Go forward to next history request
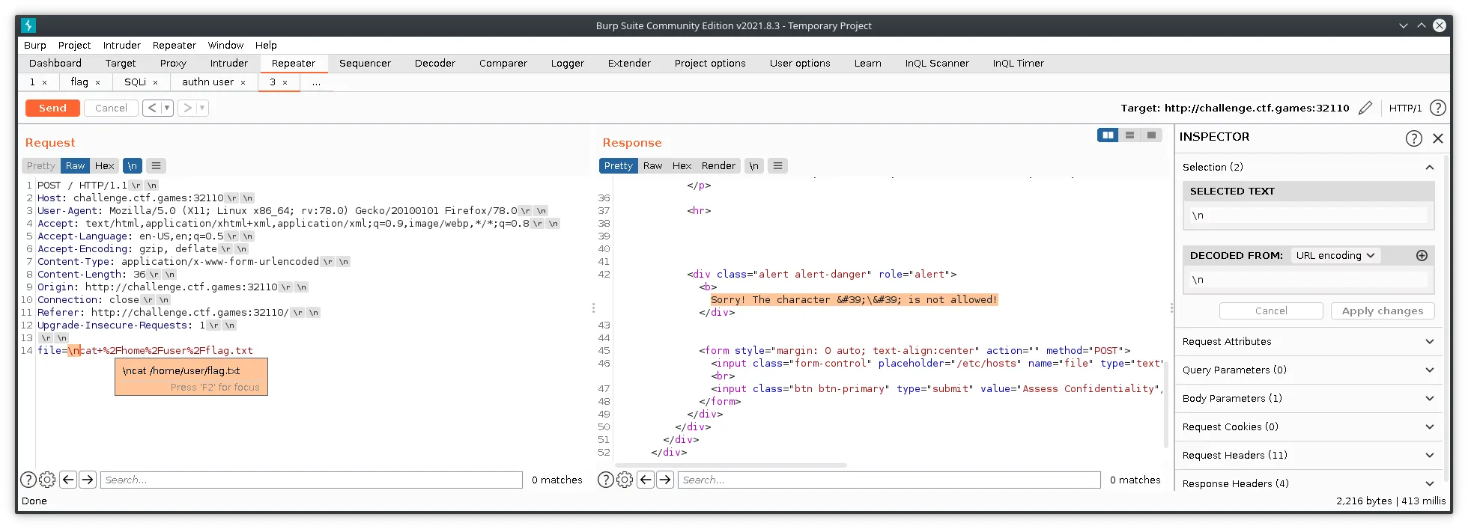Image resolution: width=1468 pixels, height=529 pixels. (187, 108)
